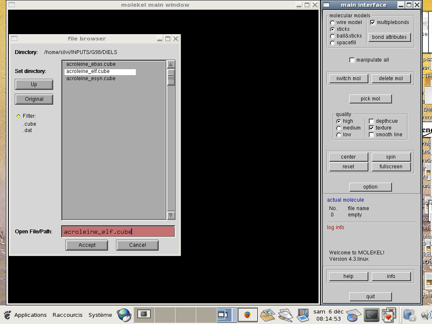The width and height of the screenshot is (432, 324).
Task: Select acroleine_elf.cube file
Action: click(100, 72)
